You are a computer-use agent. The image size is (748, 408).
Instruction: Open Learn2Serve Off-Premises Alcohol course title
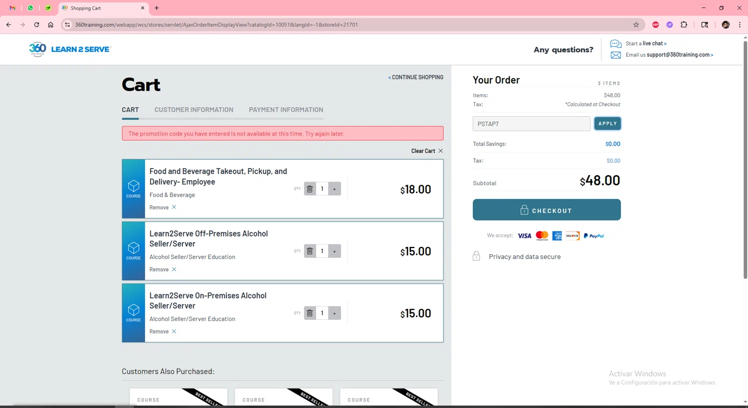coord(208,238)
